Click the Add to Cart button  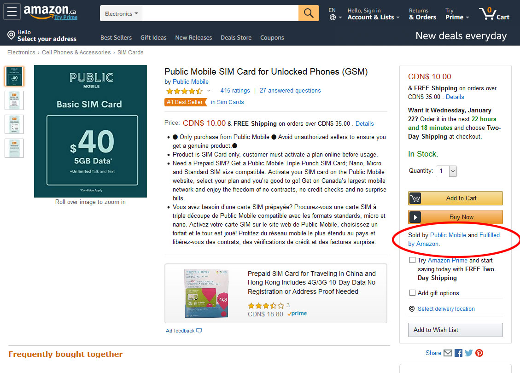[x=455, y=198]
